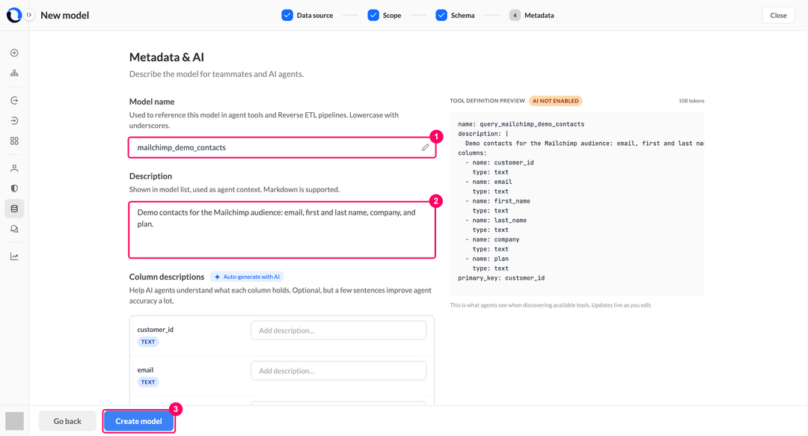Click the email column name
This screenshot has height=436, width=808.
(x=145, y=369)
